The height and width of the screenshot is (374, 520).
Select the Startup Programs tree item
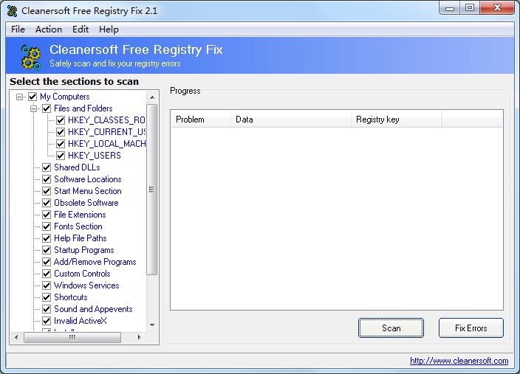click(84, 250)
